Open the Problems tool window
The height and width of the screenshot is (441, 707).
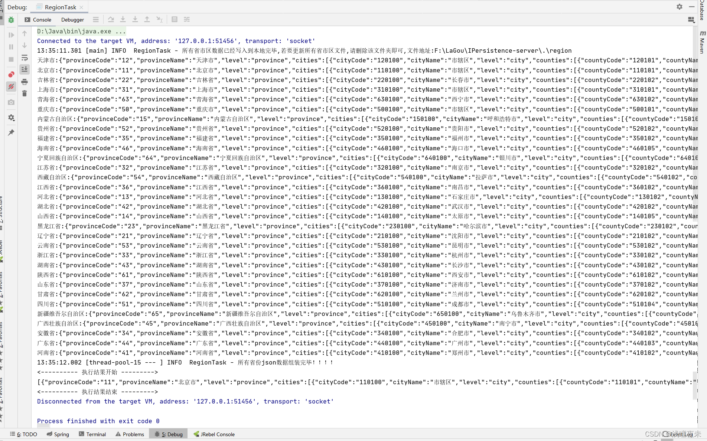(130, 434)
